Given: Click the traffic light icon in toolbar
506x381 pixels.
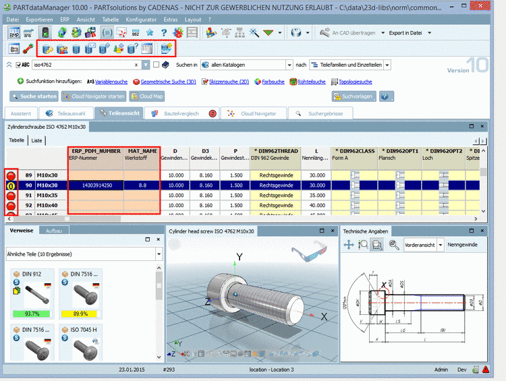Looking at the screenshot, I should point(45,32).
